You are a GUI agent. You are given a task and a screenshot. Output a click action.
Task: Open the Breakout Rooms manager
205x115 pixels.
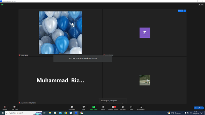113,108
